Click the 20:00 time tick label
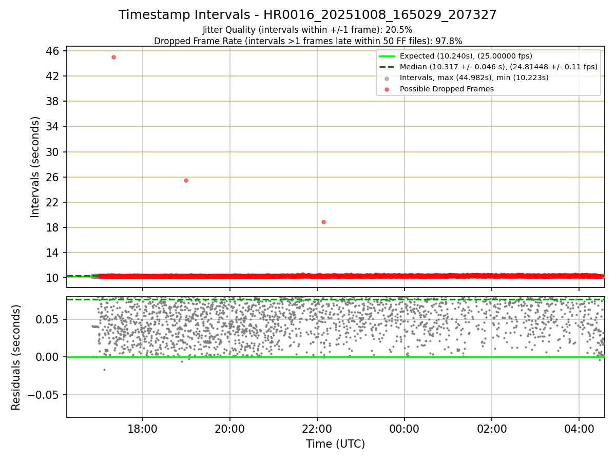 point(230,428)
